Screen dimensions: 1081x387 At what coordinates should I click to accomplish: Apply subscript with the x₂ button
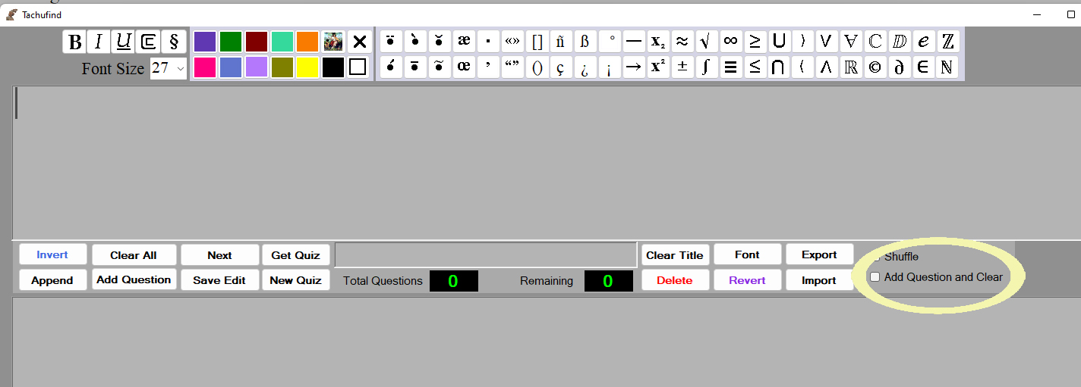(x=658, y=41)
